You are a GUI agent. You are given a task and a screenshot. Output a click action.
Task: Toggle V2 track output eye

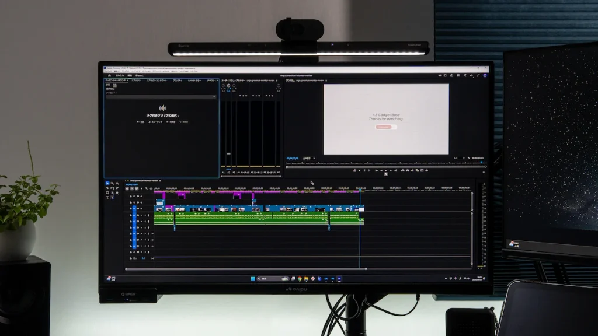[141, 202]
